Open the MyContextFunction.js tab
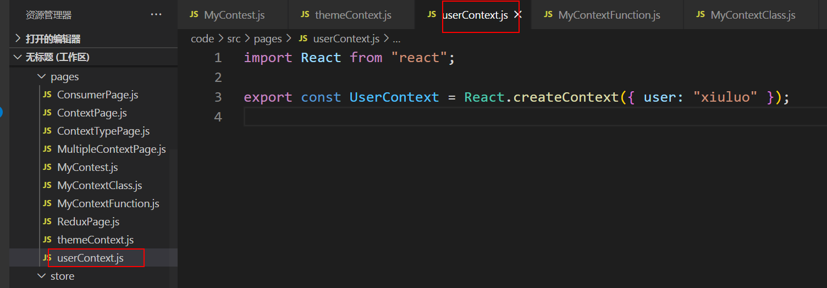This screenshot has width=827, height=288. (x=609, y=15)
